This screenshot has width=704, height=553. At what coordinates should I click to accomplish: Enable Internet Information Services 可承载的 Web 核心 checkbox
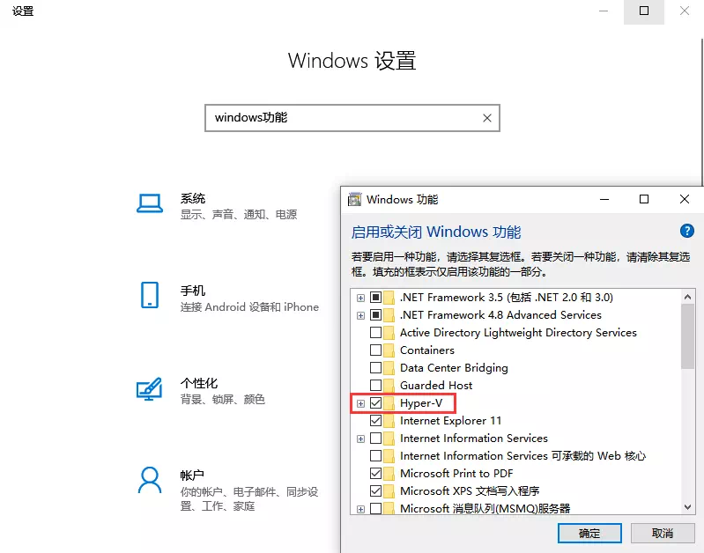click(376, 456)
